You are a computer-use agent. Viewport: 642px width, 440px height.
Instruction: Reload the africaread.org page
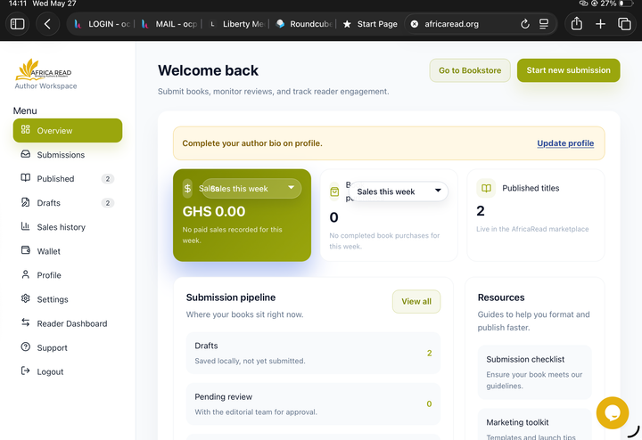pos(525,24)
